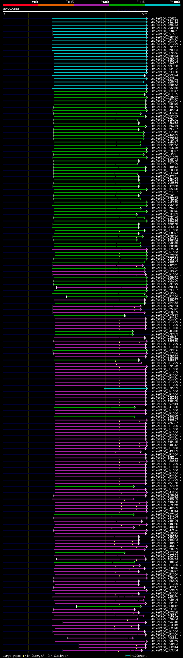
Task: Open hit UniRef100_Q0WMB4
Action: pyautogui.click(x=164, y=28)
